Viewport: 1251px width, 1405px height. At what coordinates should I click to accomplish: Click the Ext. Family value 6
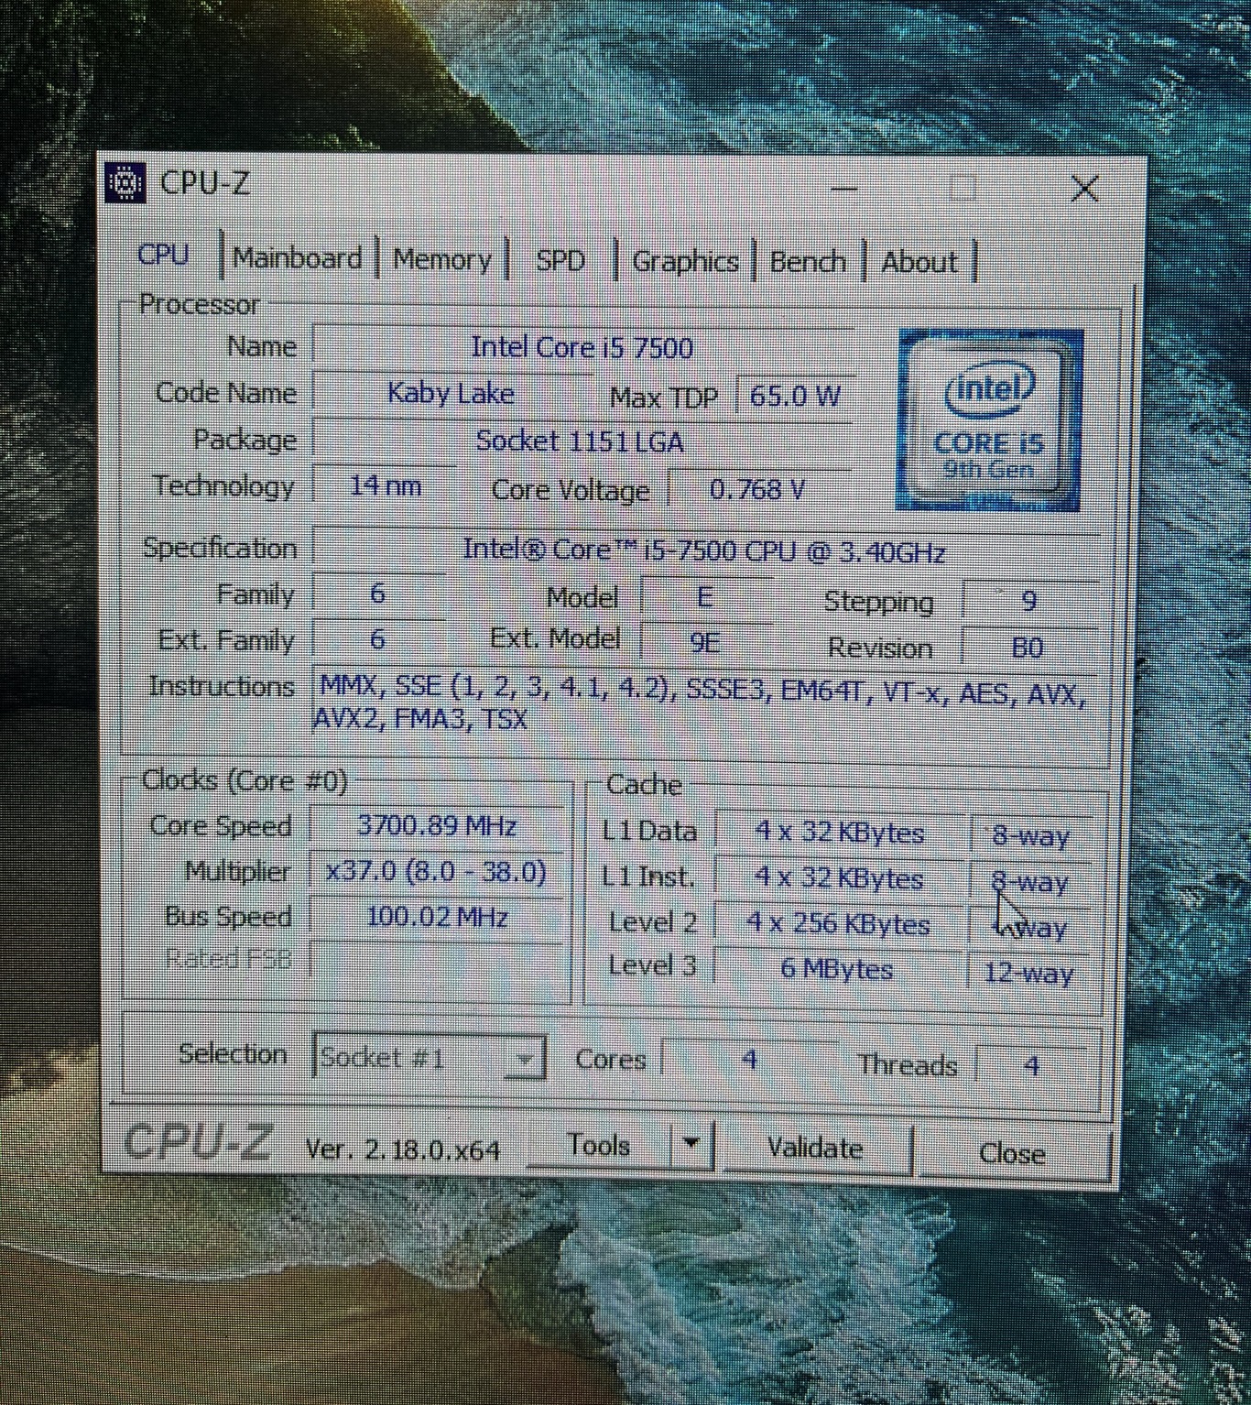pyautogui.click(x=378, y=639)
